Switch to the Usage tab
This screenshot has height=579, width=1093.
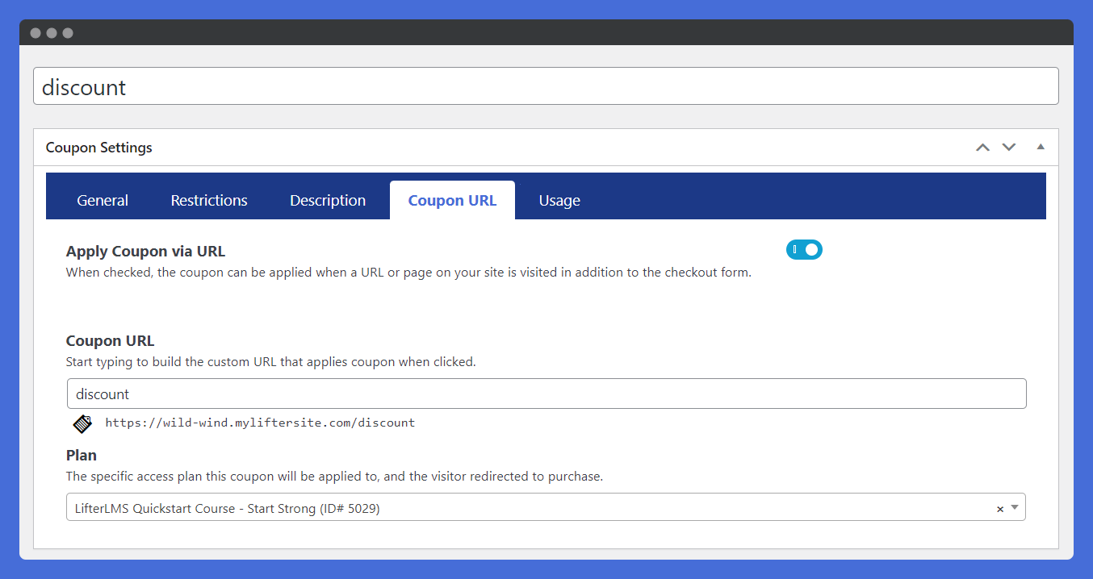coord(559,201)
